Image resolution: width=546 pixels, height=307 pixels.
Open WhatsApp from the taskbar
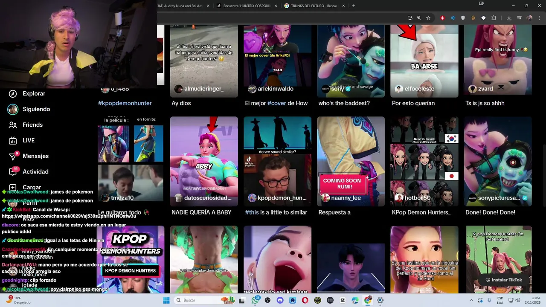click(x=255, y=300)
